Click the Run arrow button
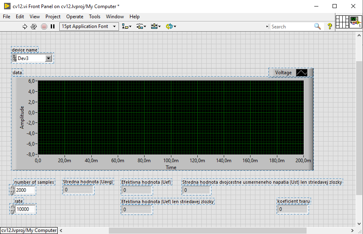This screenshot has width=363, height=234. click(x=25, y=27)
